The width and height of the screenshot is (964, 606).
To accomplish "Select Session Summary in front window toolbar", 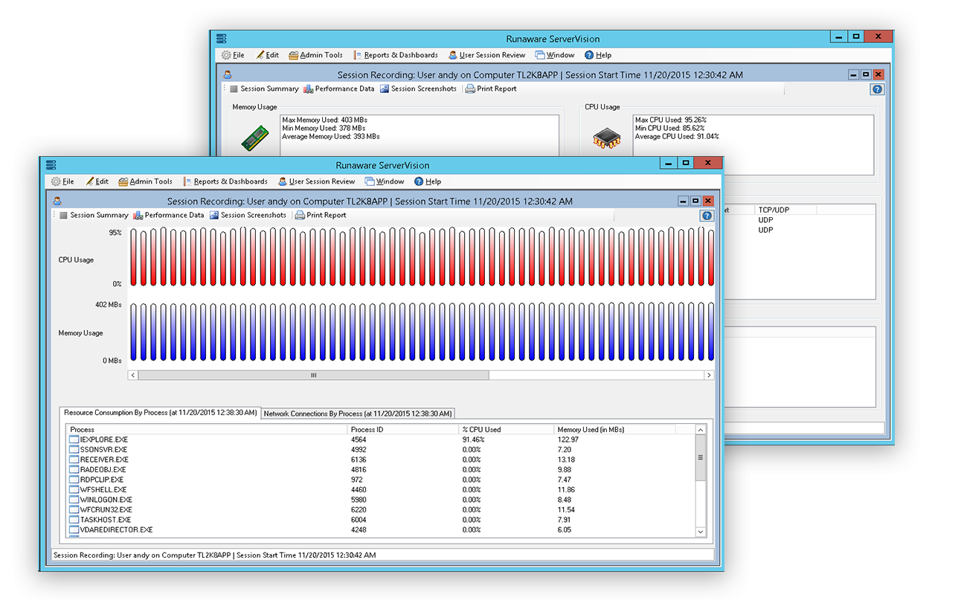I will [x=98, y=215].
